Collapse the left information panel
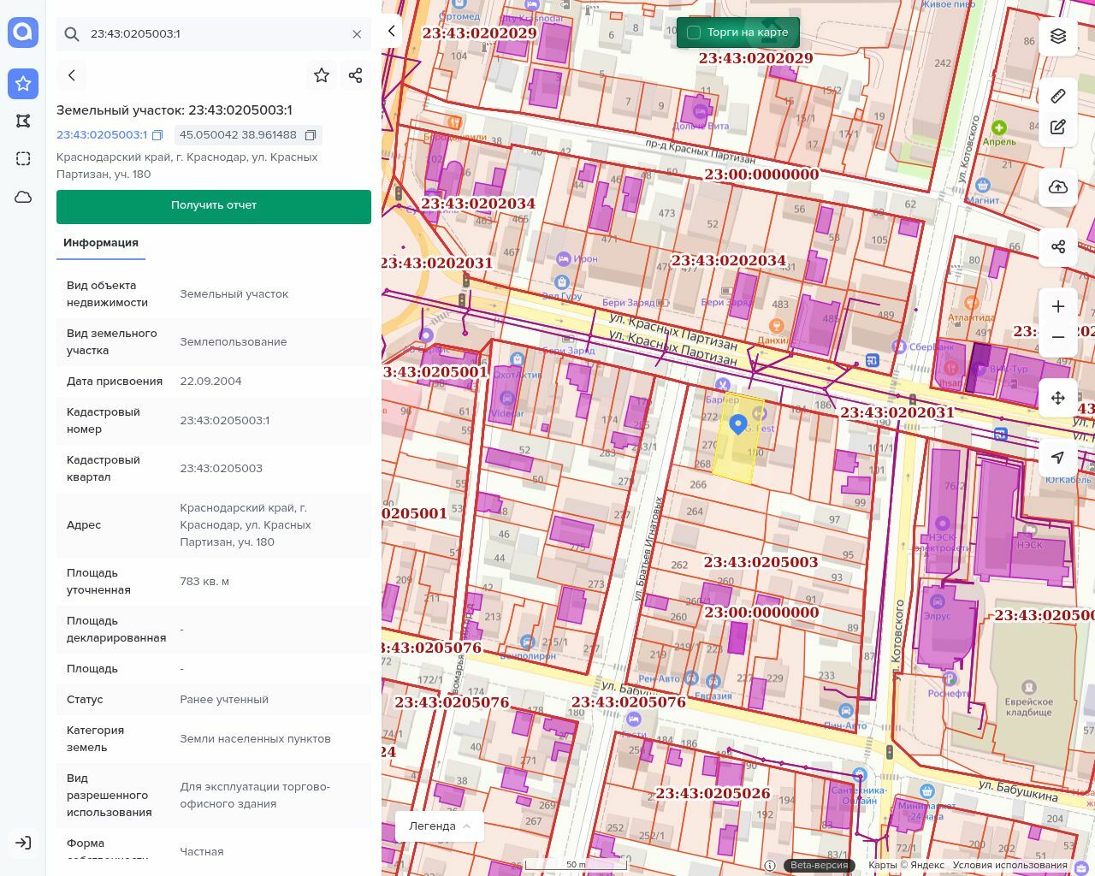 coord(391,32)
